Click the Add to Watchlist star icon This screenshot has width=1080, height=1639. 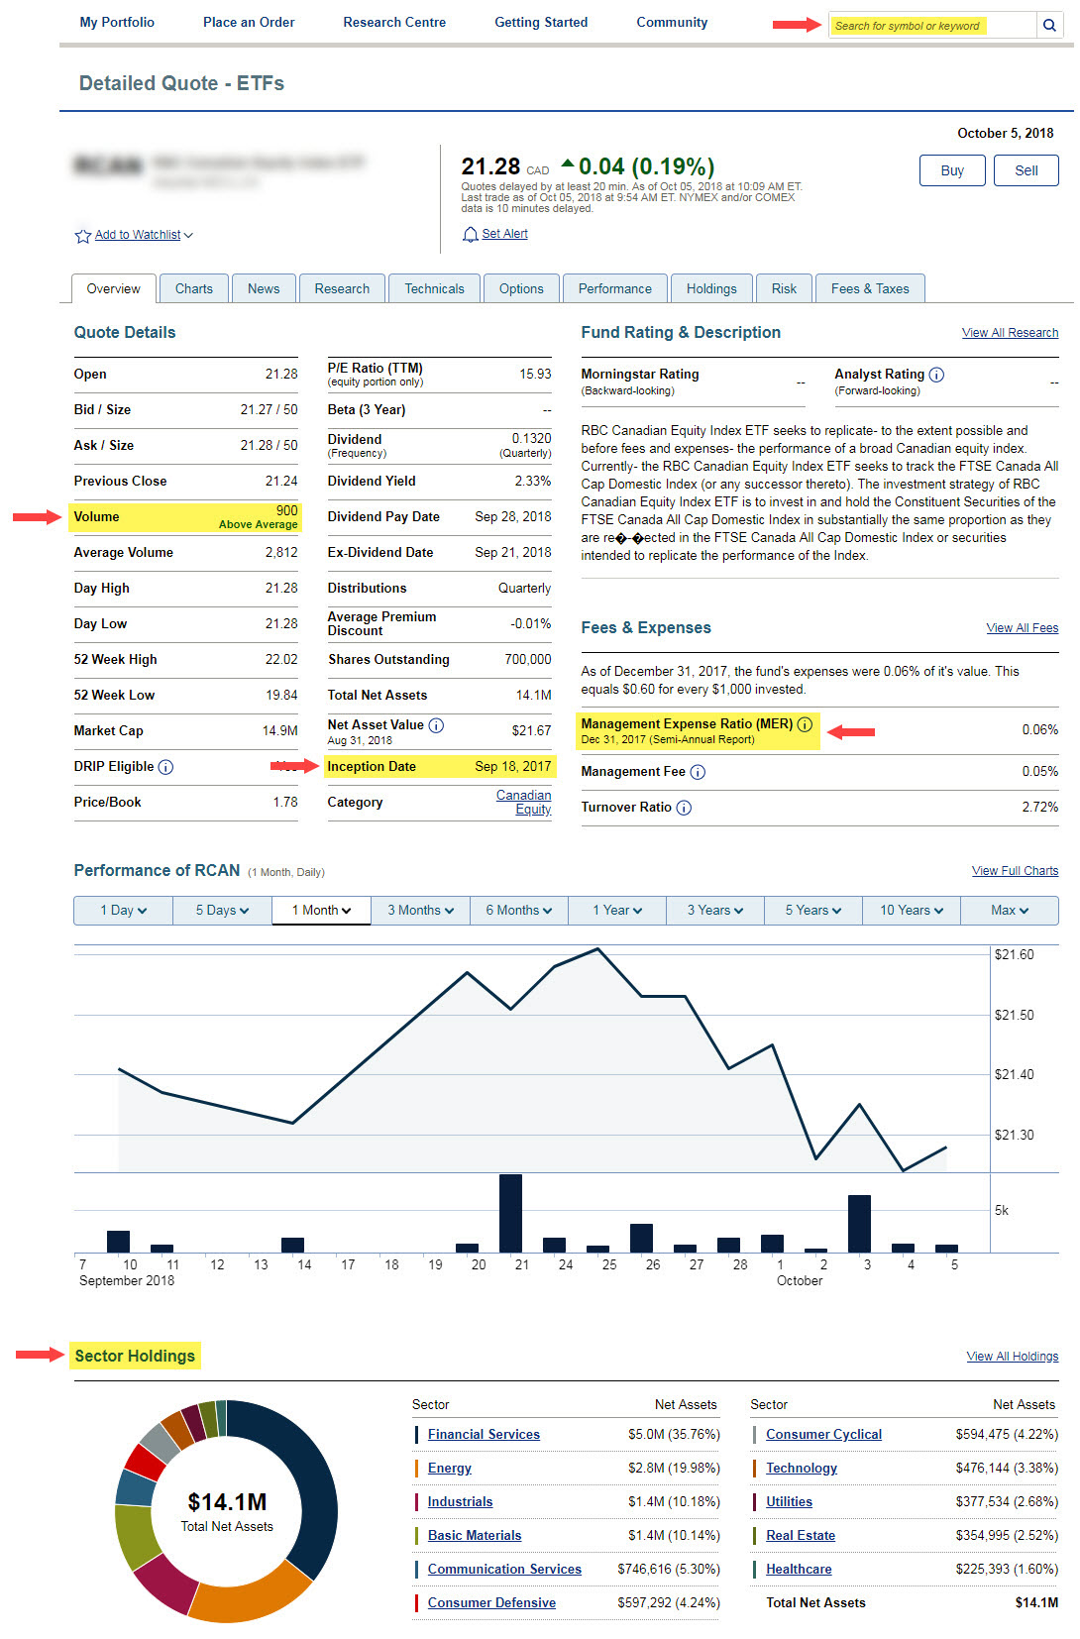tap(83, 236)
